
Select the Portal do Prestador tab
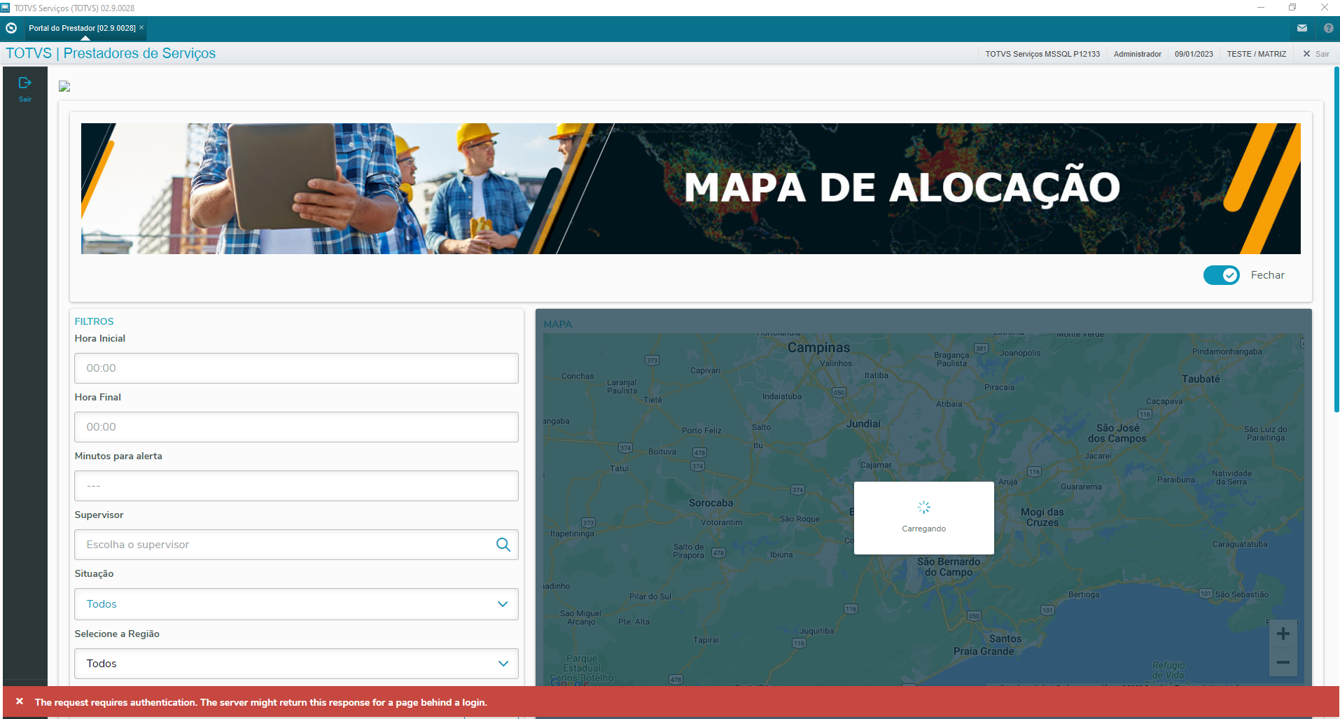click(x=82, y=28)
